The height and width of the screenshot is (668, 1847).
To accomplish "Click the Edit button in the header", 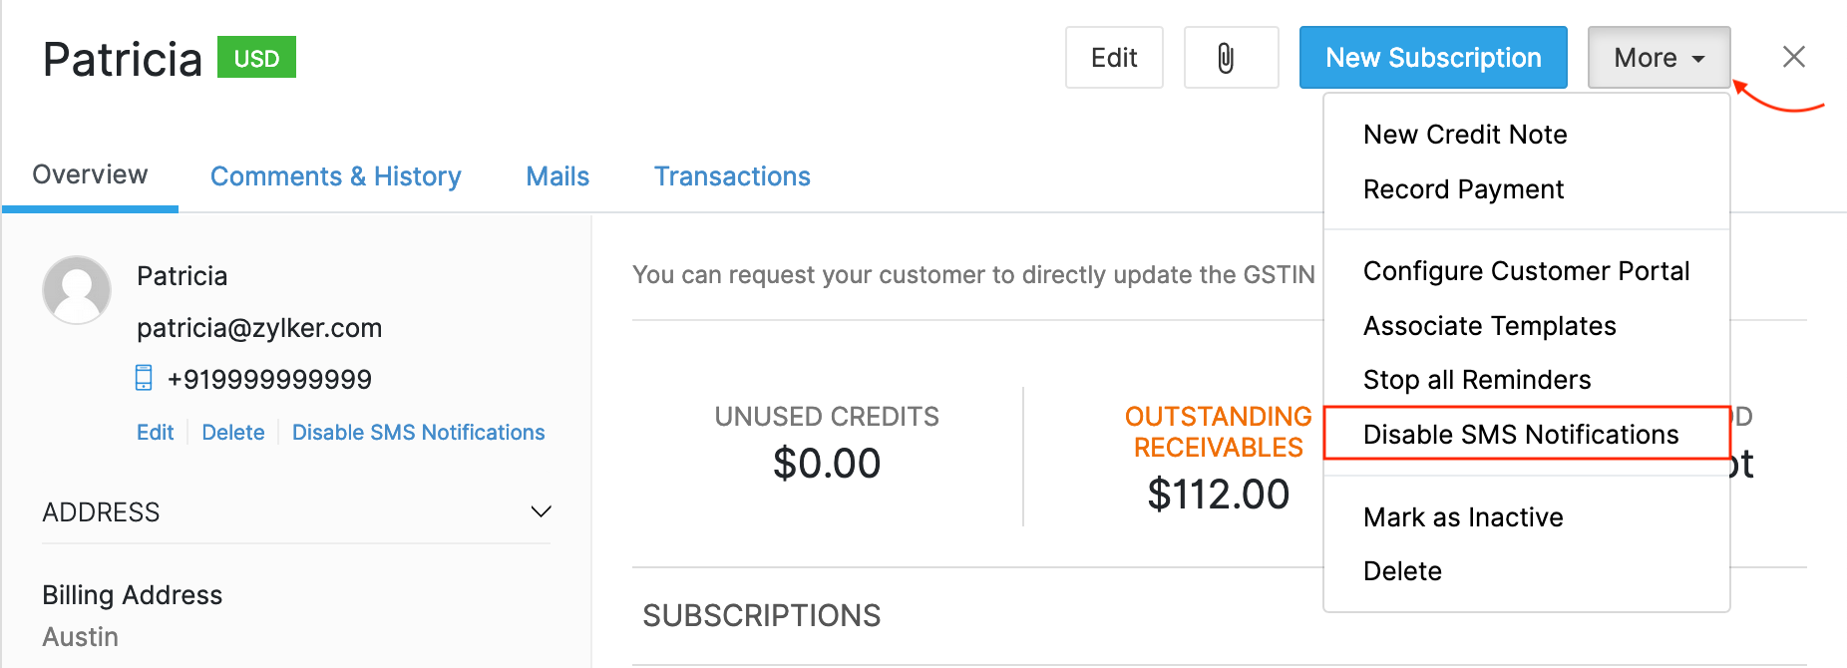I will tap(1114, 57).
